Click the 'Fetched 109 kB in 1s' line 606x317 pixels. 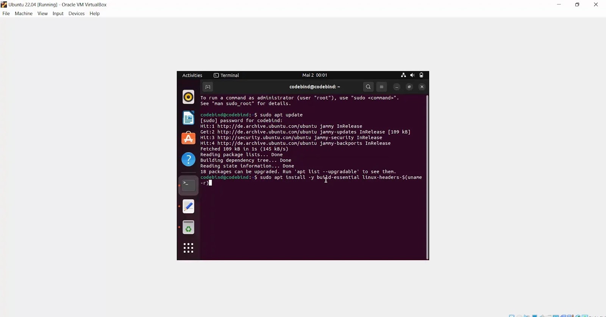pos(244,149)
